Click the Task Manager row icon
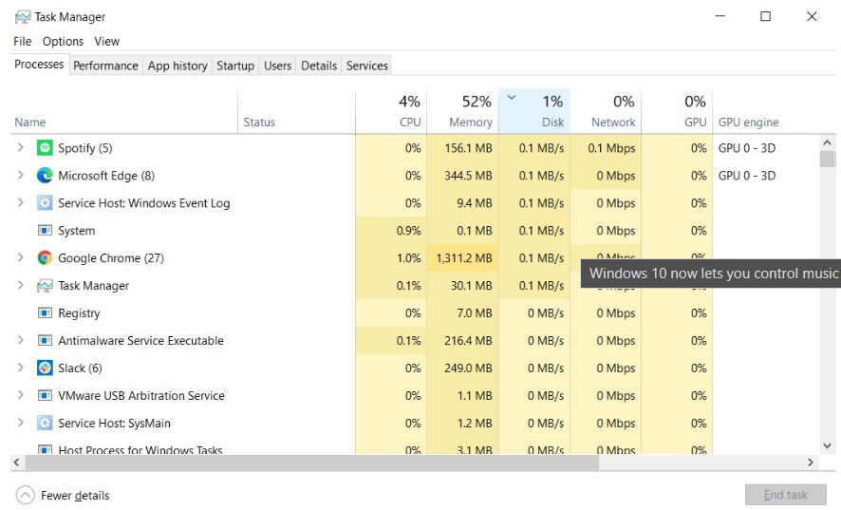Image resolution: width=841 pixels, height=510 pixels. tap(45, 286)
